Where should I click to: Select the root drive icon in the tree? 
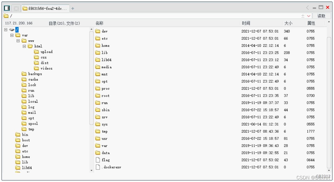point(12,30)
